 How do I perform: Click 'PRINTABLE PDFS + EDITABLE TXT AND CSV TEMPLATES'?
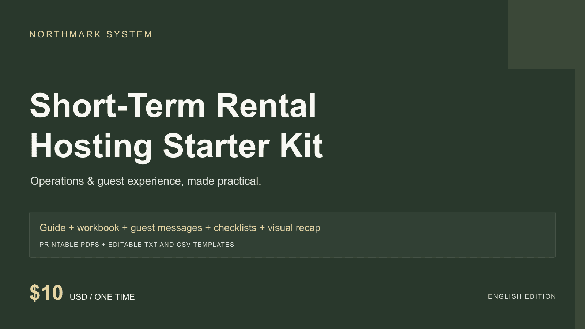click(137, 245)
